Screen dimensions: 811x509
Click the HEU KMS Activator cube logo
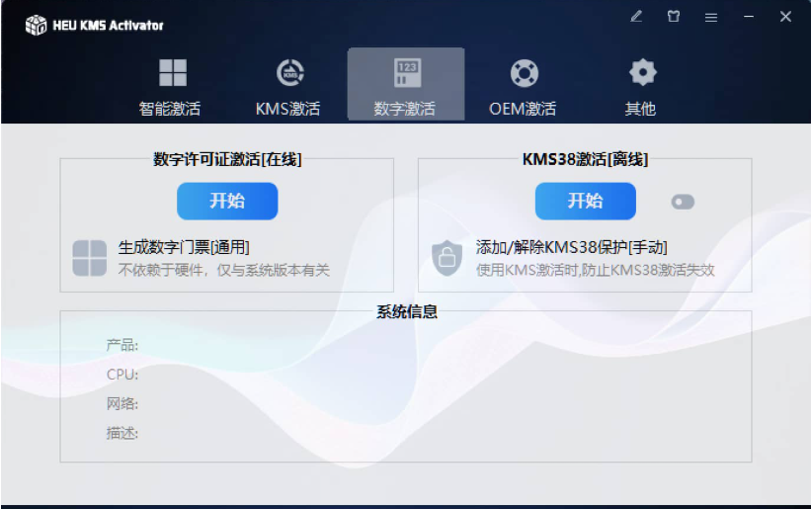point(36,25)
